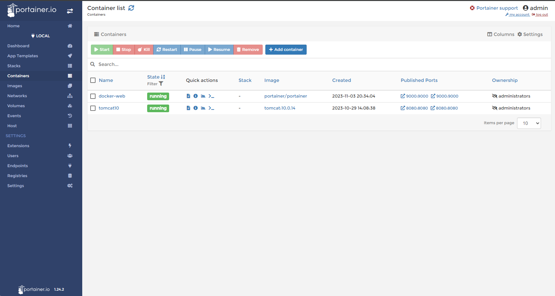Check the docker-web container checkbox
555x296 pixels.
coord(93,96)
